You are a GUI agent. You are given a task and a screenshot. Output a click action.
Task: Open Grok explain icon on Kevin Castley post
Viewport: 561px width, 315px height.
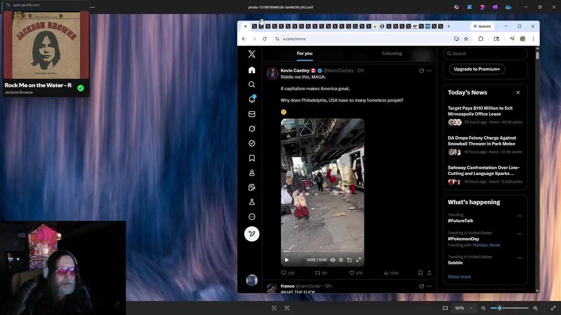pos(422,70)
